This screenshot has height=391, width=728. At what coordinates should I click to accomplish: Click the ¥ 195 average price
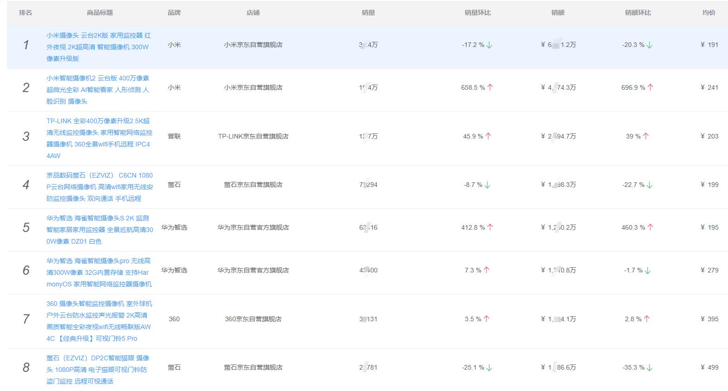point(709,227)
